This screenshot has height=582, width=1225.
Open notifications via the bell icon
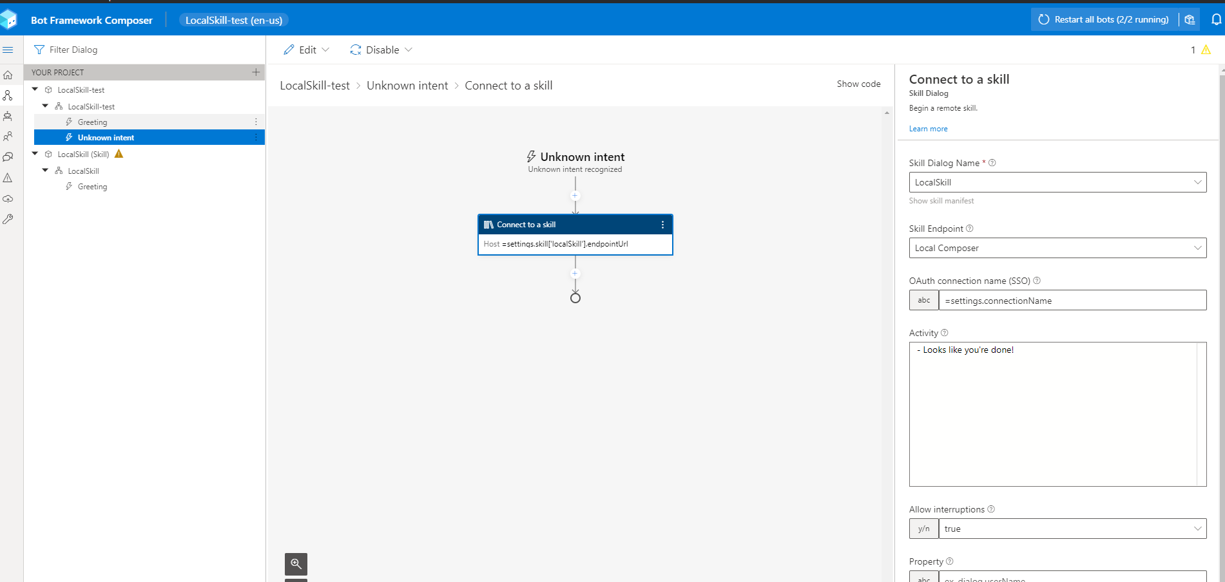[1214, 19]
